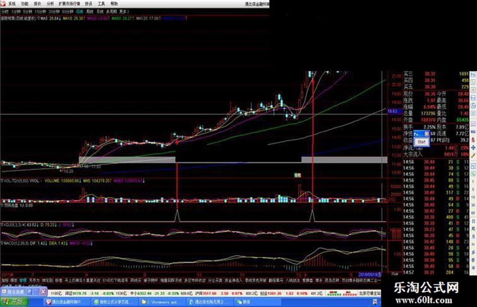Click the Tongdaxin app logo icon
The width and height of the screenshot is (477, 307).
coord(3,4)
